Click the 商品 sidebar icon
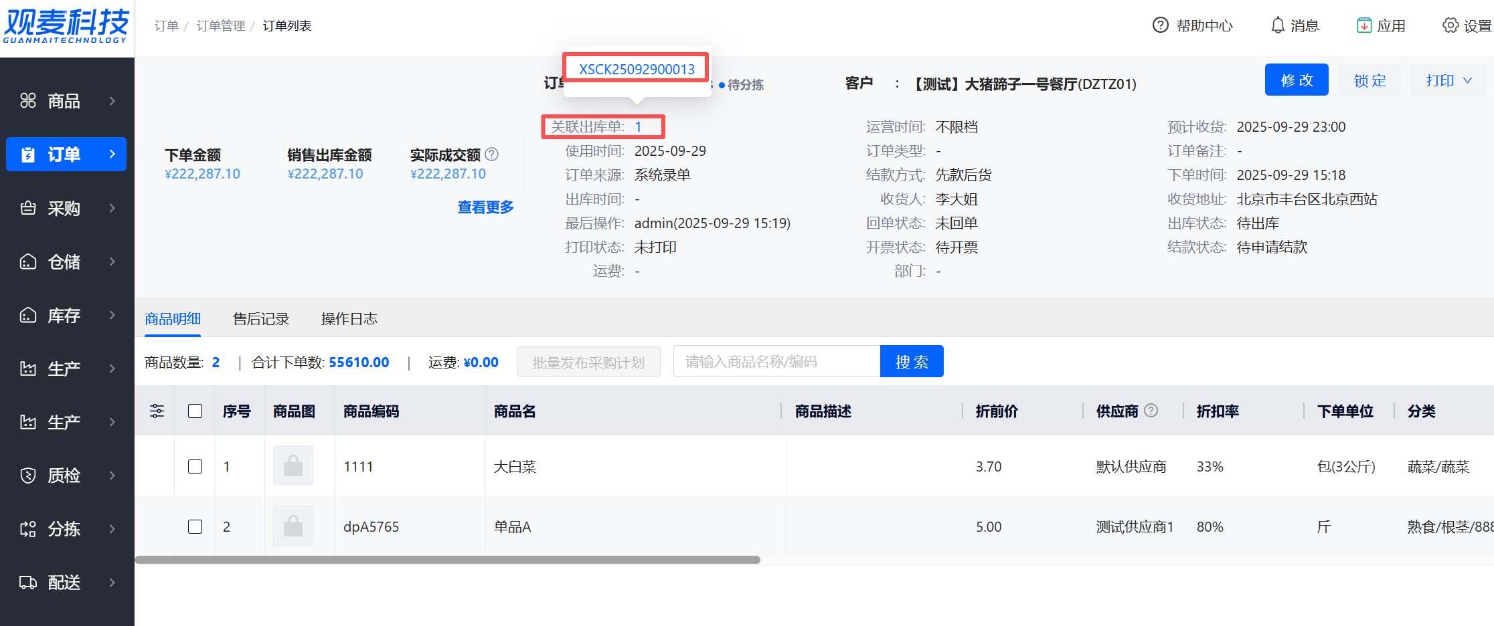 click(28, 101)
